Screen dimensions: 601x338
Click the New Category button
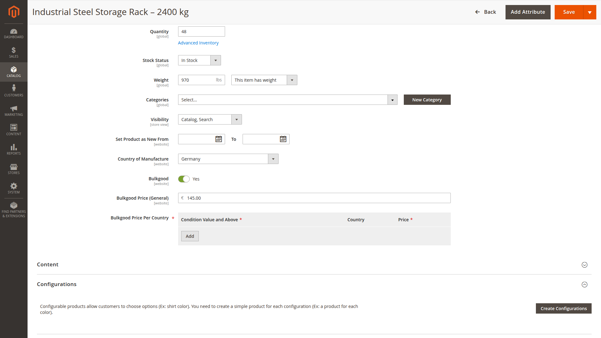point(427,100)
